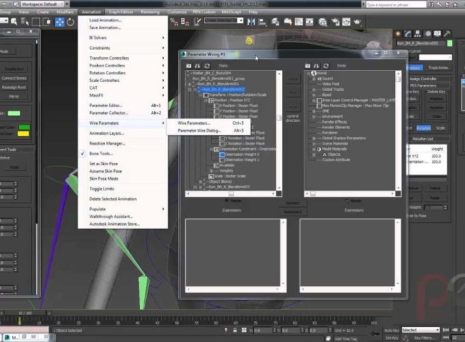Image resolution: width=465 pixels, height=342 pixels.
Task: Open the Material Editor icon
Action: coord(323,22)
